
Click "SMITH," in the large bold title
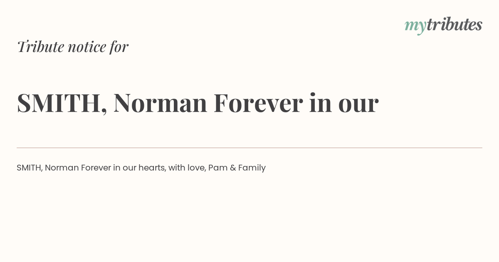[x=62, y=103]
